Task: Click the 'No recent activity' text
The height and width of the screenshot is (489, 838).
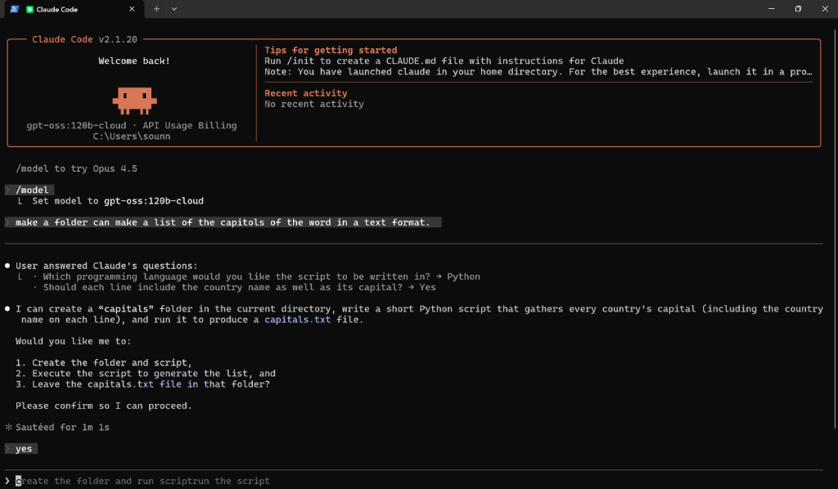Action: tap(314, 104)
